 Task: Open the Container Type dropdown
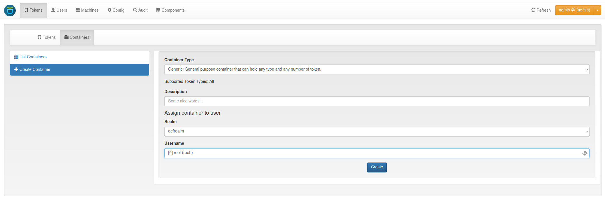tap(377, 69)
